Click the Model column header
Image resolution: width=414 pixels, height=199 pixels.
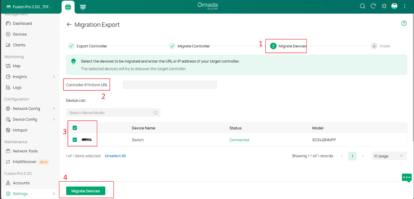(x=318, y=128)
